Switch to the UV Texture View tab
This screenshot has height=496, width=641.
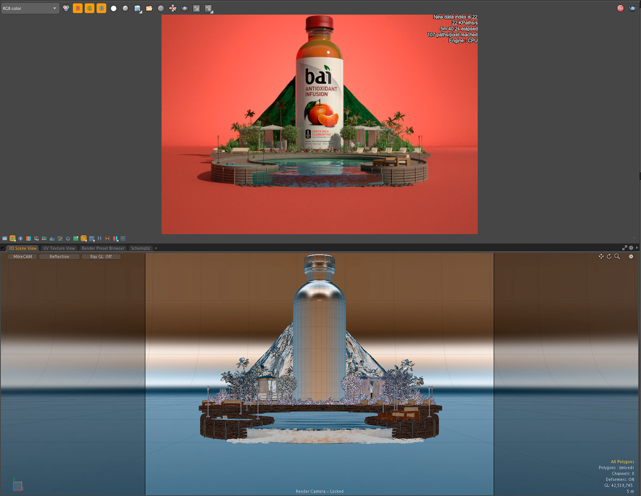click(x=59, y=248)
